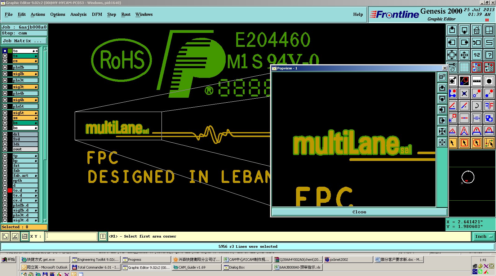Click the dotted-square circle select icon

click(x=489, y=81)
